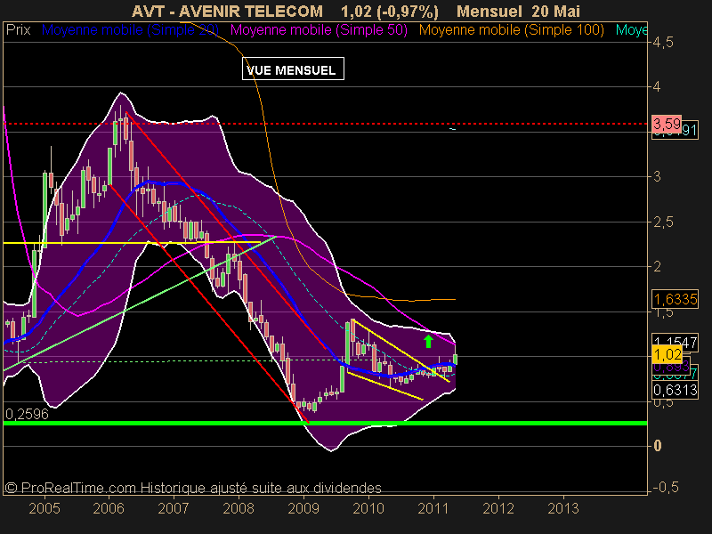Click the 2013 label on time axis

point(563,508)
